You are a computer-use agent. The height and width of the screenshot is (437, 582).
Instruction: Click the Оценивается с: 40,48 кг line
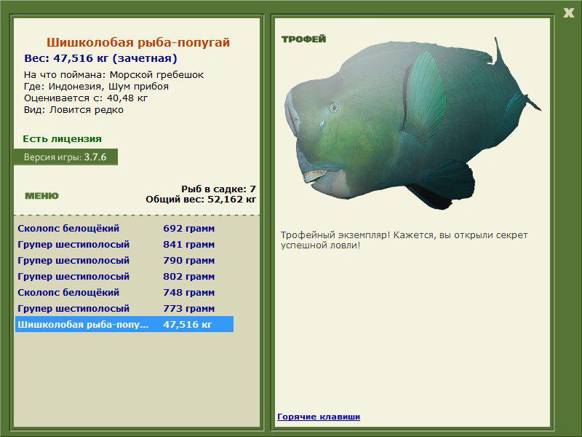[x=86, y=98]
